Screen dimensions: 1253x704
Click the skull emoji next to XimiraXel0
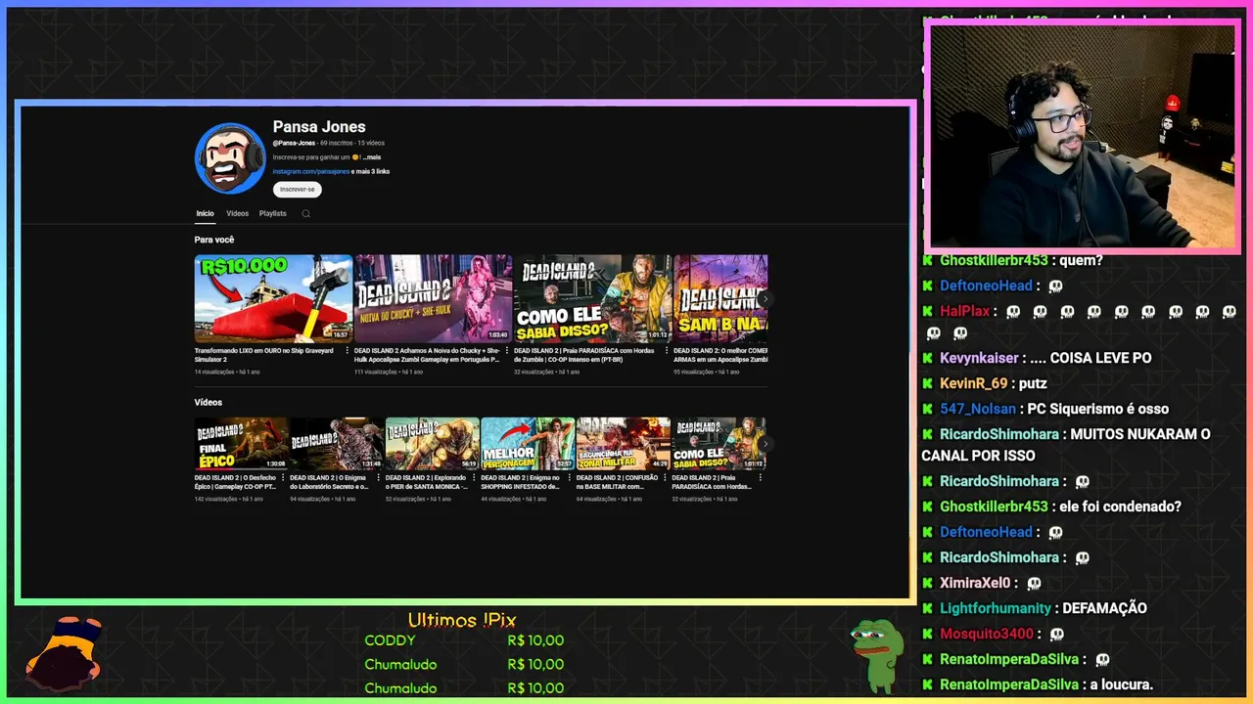(x=1035, y=584)
